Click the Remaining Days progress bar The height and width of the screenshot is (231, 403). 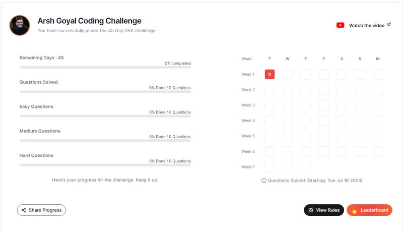click(x=105, y=68)
